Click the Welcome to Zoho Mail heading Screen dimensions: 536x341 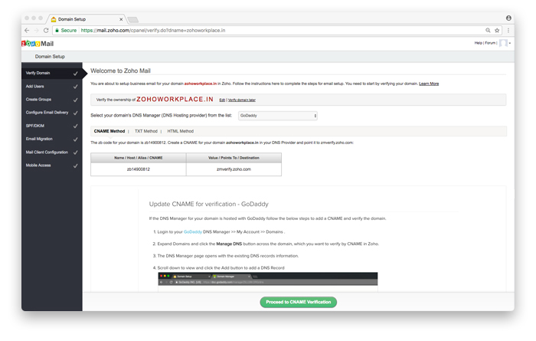pos(120,70)
